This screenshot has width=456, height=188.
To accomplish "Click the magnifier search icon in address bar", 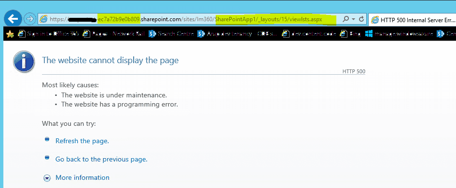I will point(346,19).
